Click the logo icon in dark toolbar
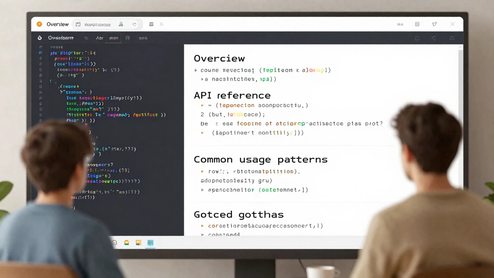The width and height of the screenshot is (494, 278). [x=39, y=38]
